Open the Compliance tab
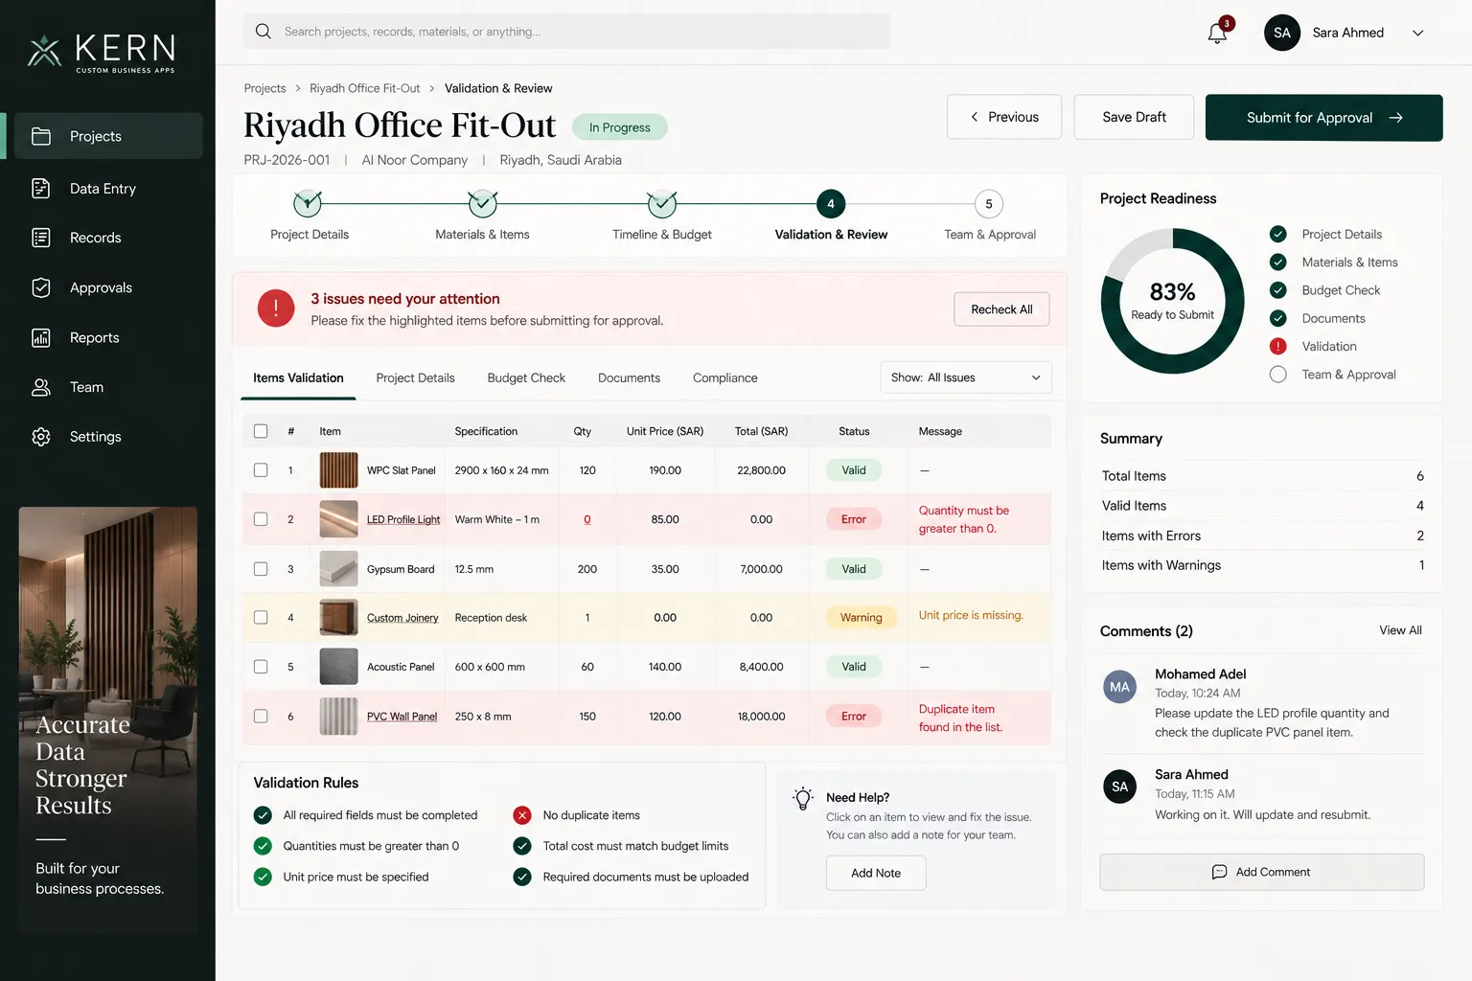Image resolution: width=1472 pixels, height=981 pixels. pyautogui.click(x=725, y=378)
